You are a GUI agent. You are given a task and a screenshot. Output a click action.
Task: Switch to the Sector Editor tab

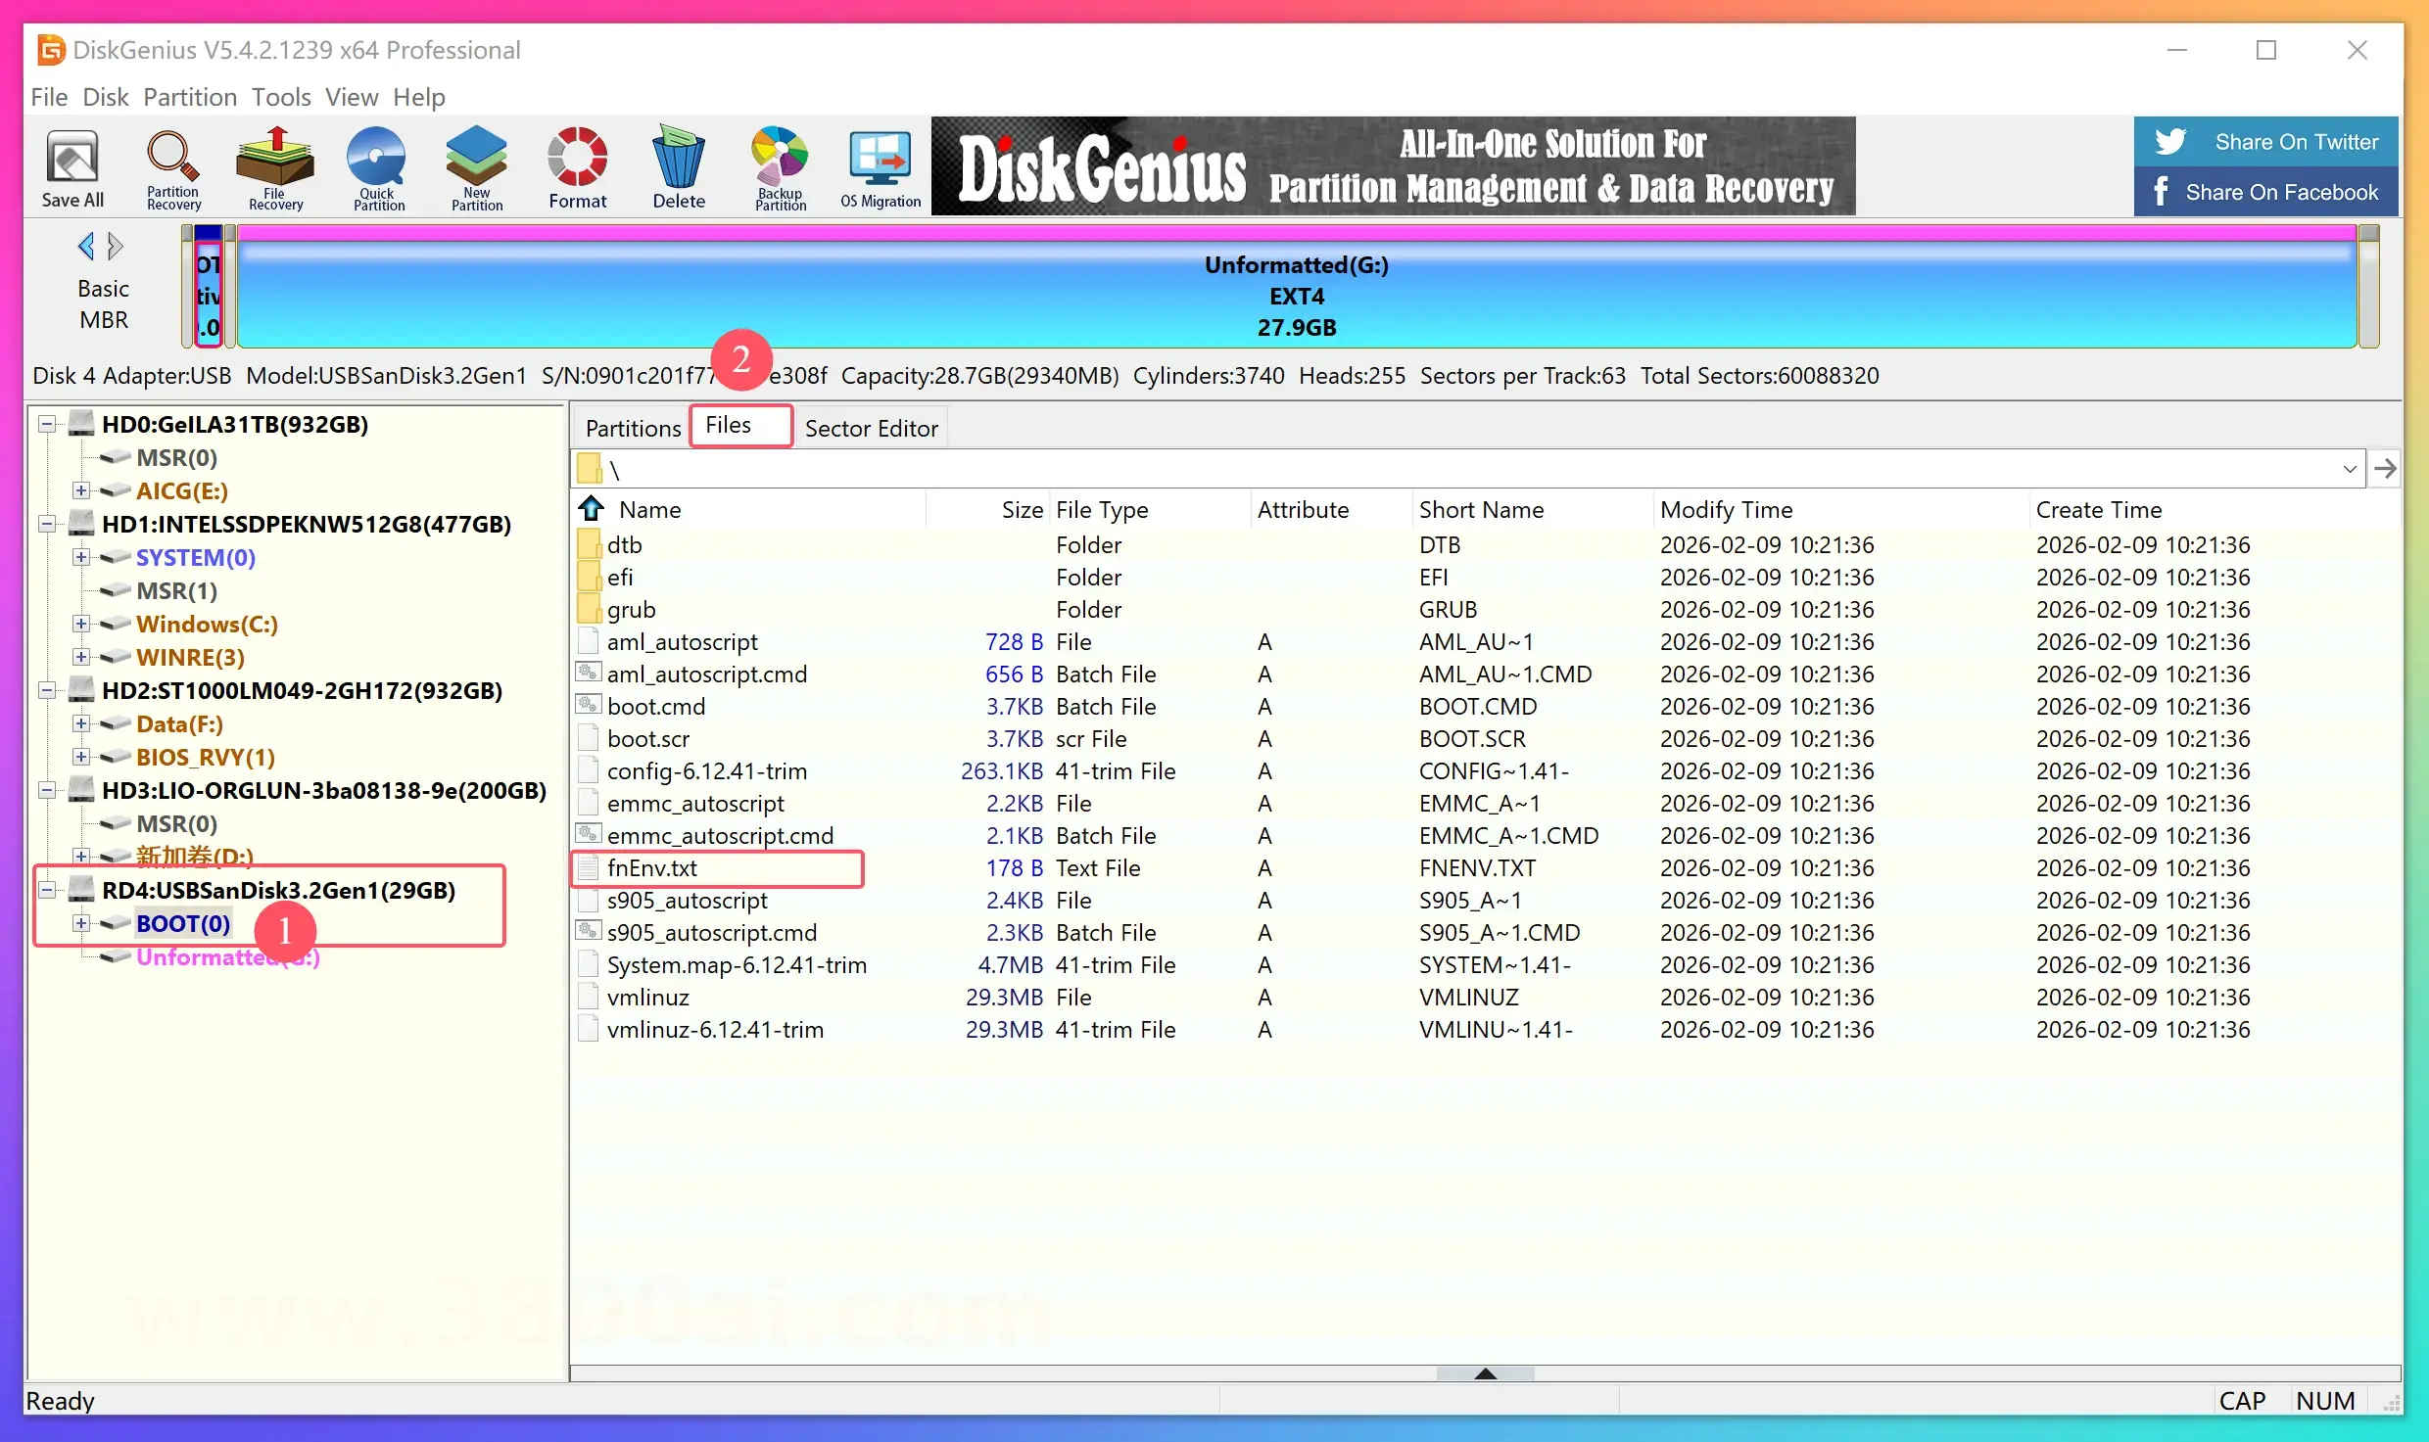(x=871, y=428)
